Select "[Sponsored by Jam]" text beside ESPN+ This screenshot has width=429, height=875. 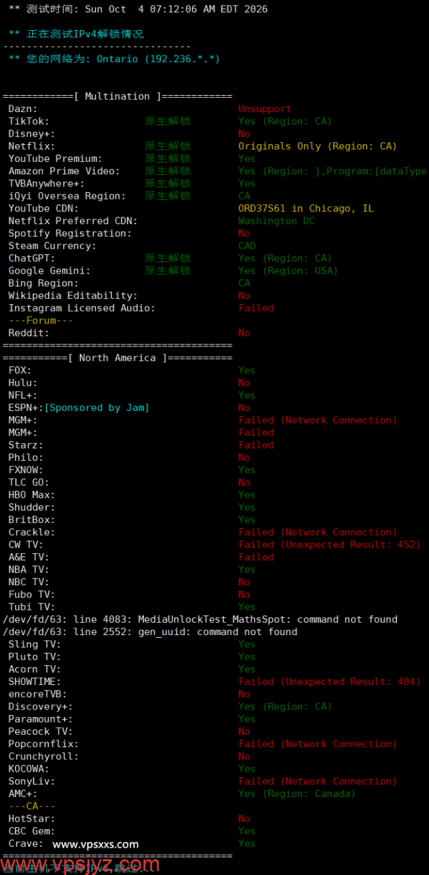point(96,407)
